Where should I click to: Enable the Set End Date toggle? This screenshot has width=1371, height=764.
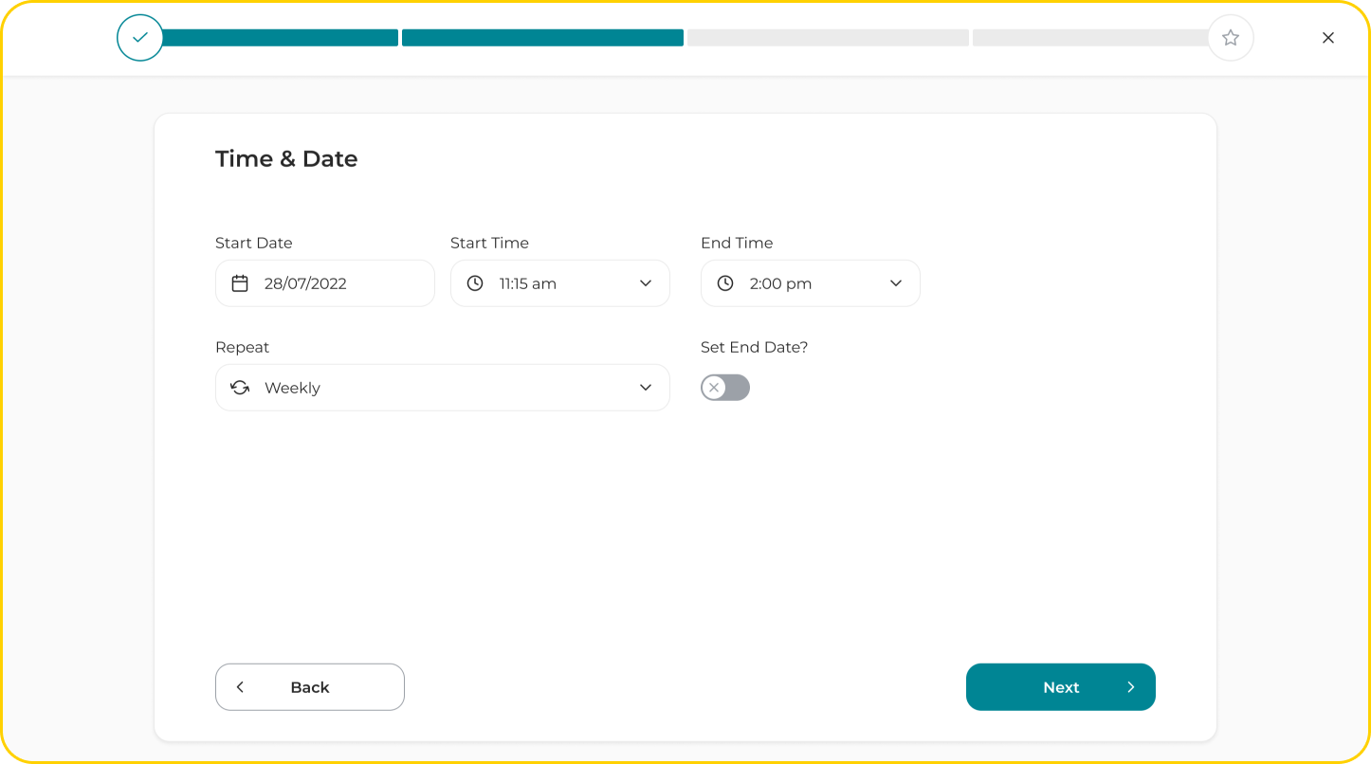(725, 388)
